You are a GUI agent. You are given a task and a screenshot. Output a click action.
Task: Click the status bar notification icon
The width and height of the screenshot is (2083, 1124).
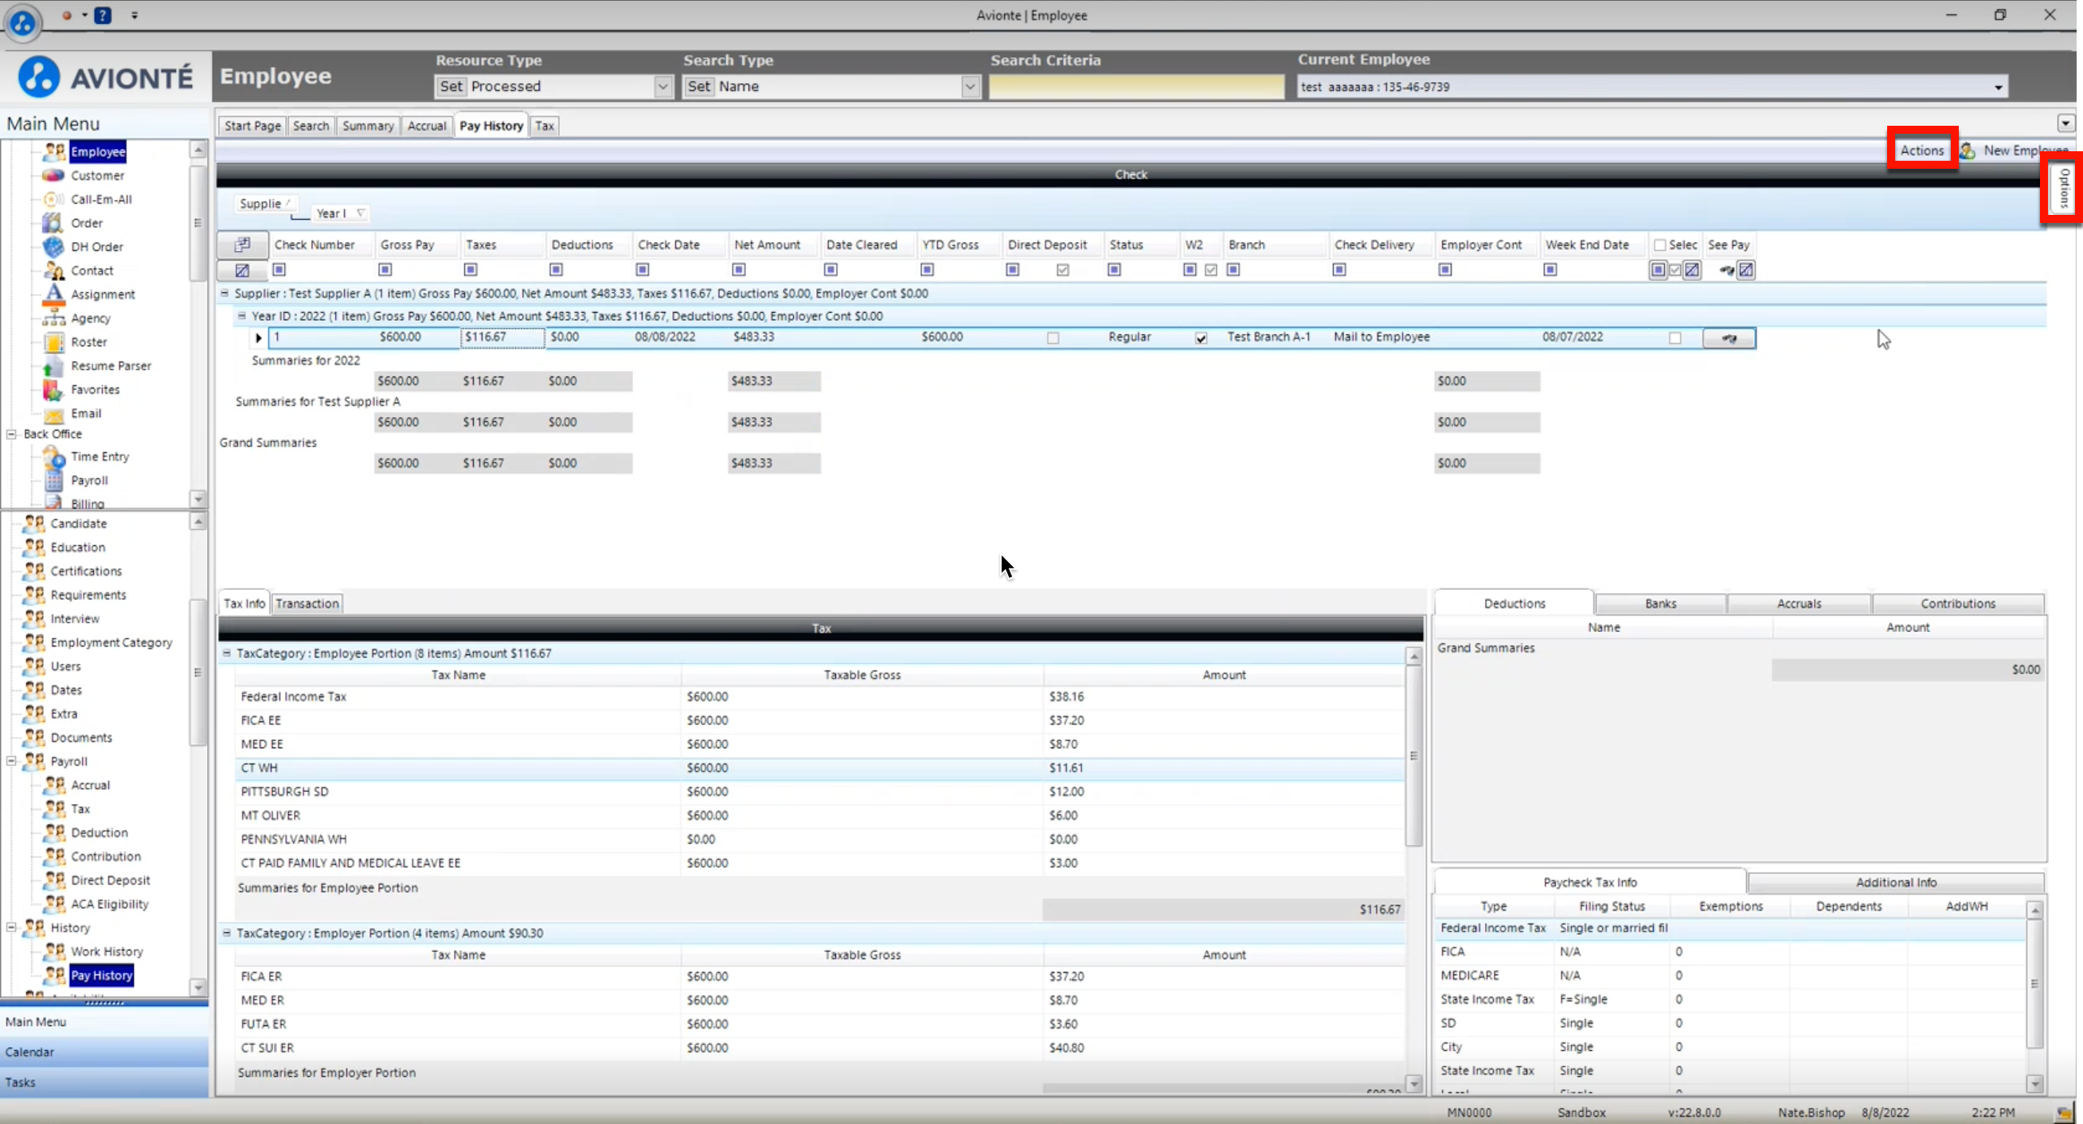(x=2063, y=1113)
